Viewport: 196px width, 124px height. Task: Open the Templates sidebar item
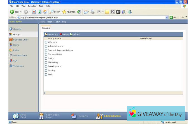click(x=18, y=66)
